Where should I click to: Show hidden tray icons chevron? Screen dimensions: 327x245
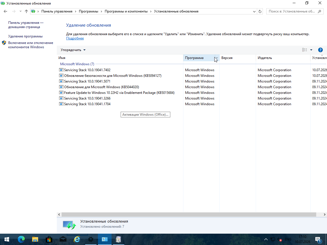pyautogui.click(x=266, y=239)
